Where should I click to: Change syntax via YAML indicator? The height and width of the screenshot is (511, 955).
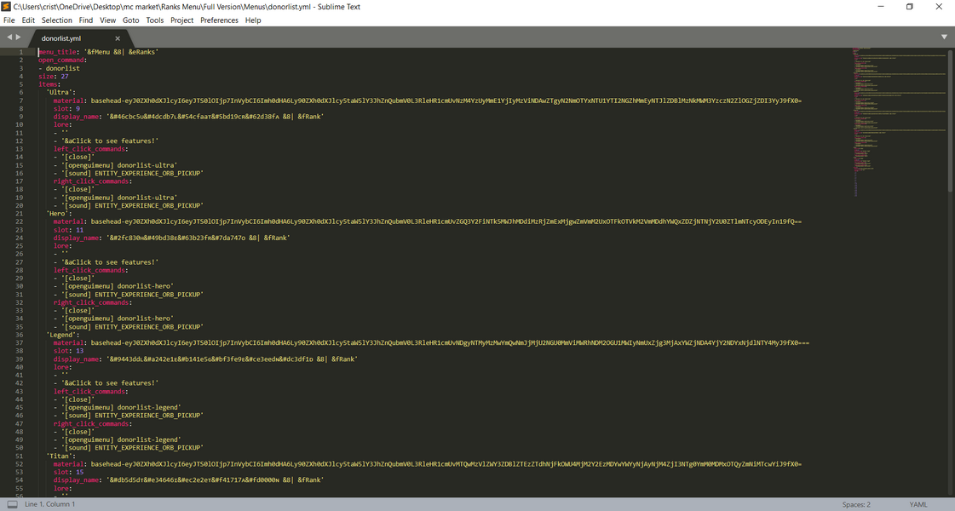click(918, 504)
